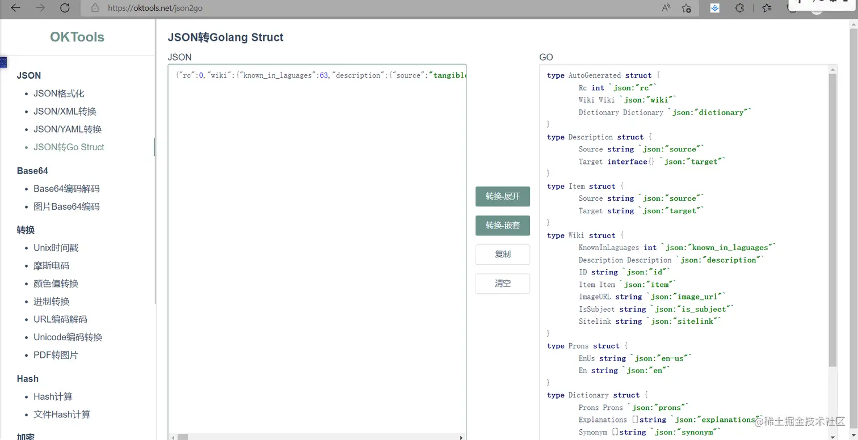Click the JSON input scrollbar left arrow
Screen dimensions: 858x440
[x=173, y=437]
